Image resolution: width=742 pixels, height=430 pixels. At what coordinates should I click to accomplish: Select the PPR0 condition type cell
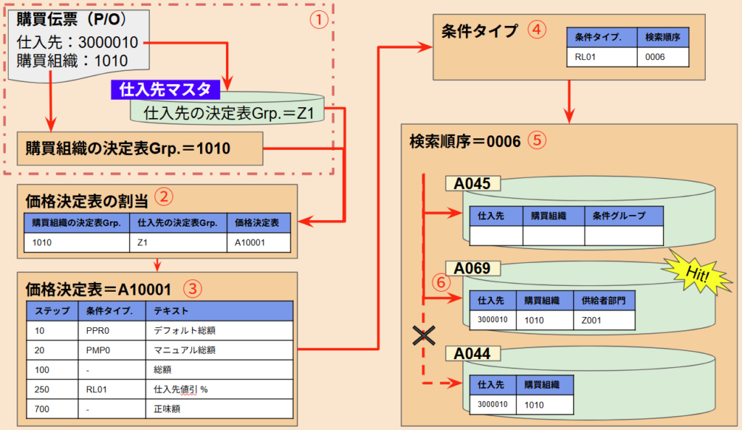point(112,330)
